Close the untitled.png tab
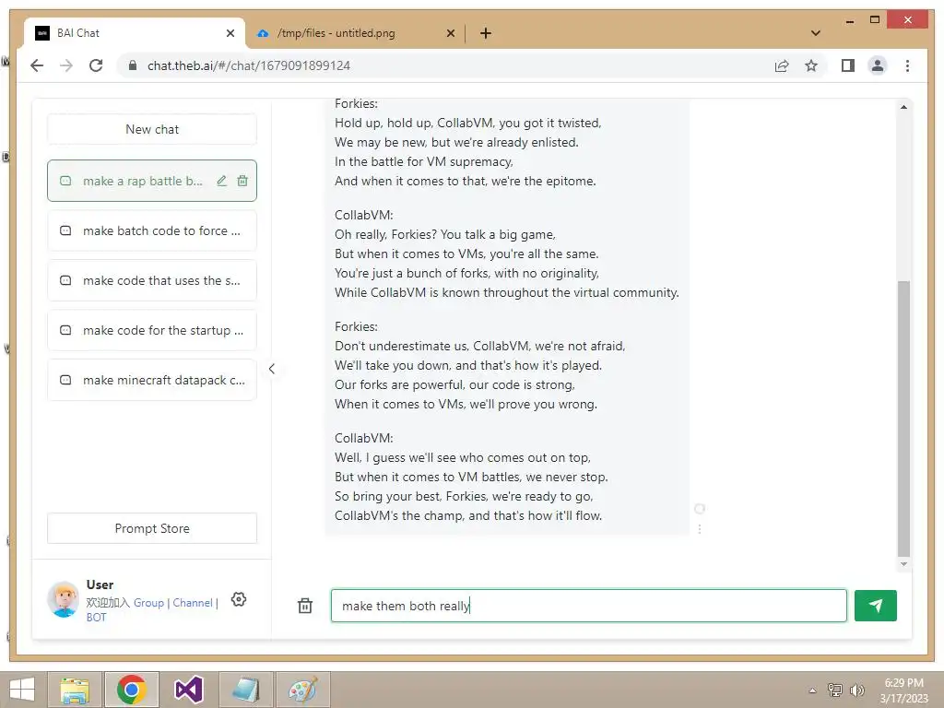 pyautogui.click(x=450, y=33)
